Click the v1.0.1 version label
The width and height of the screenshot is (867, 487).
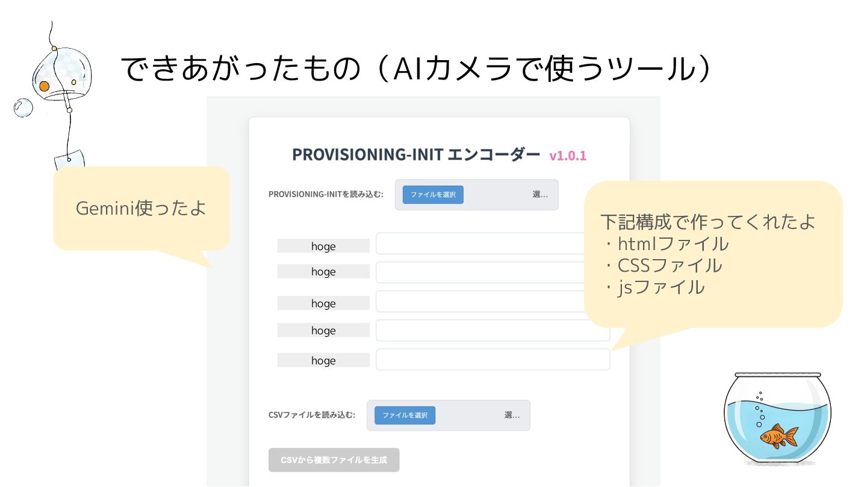(568, 156)
